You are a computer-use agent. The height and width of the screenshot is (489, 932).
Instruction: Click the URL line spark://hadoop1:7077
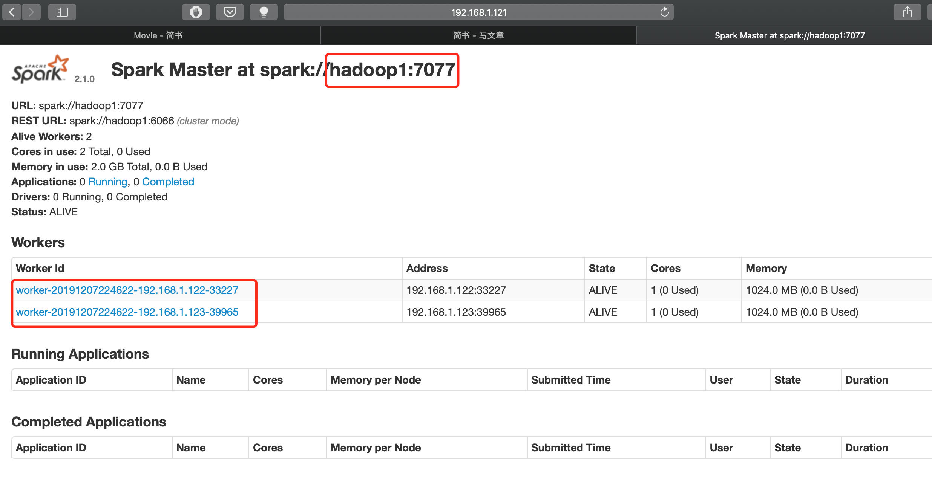77,105
